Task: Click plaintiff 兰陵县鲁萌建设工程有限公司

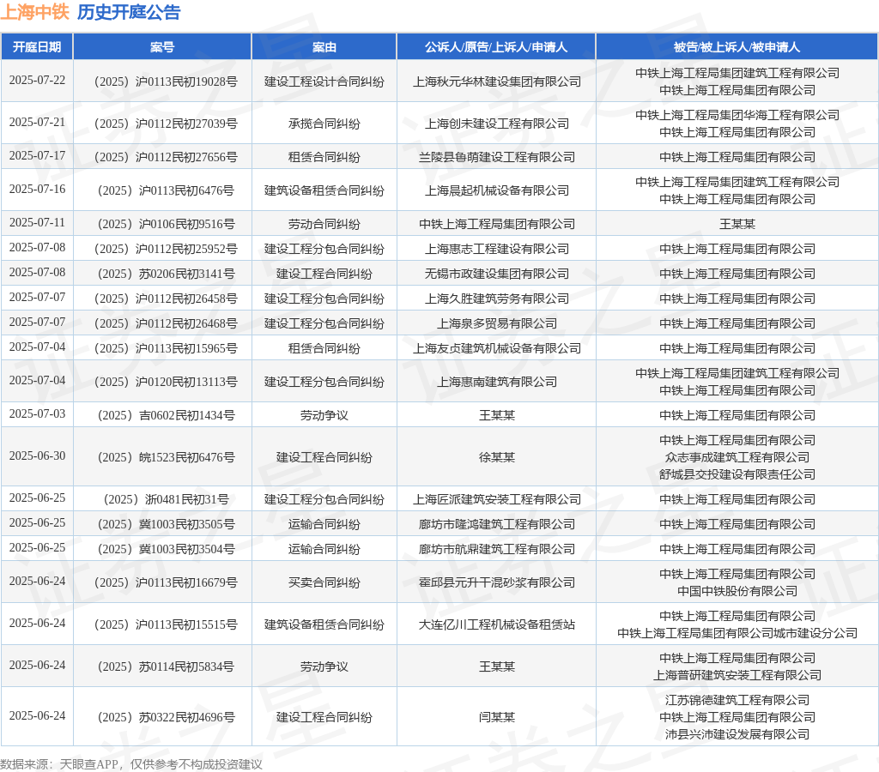Action: (x=497, y=158)
